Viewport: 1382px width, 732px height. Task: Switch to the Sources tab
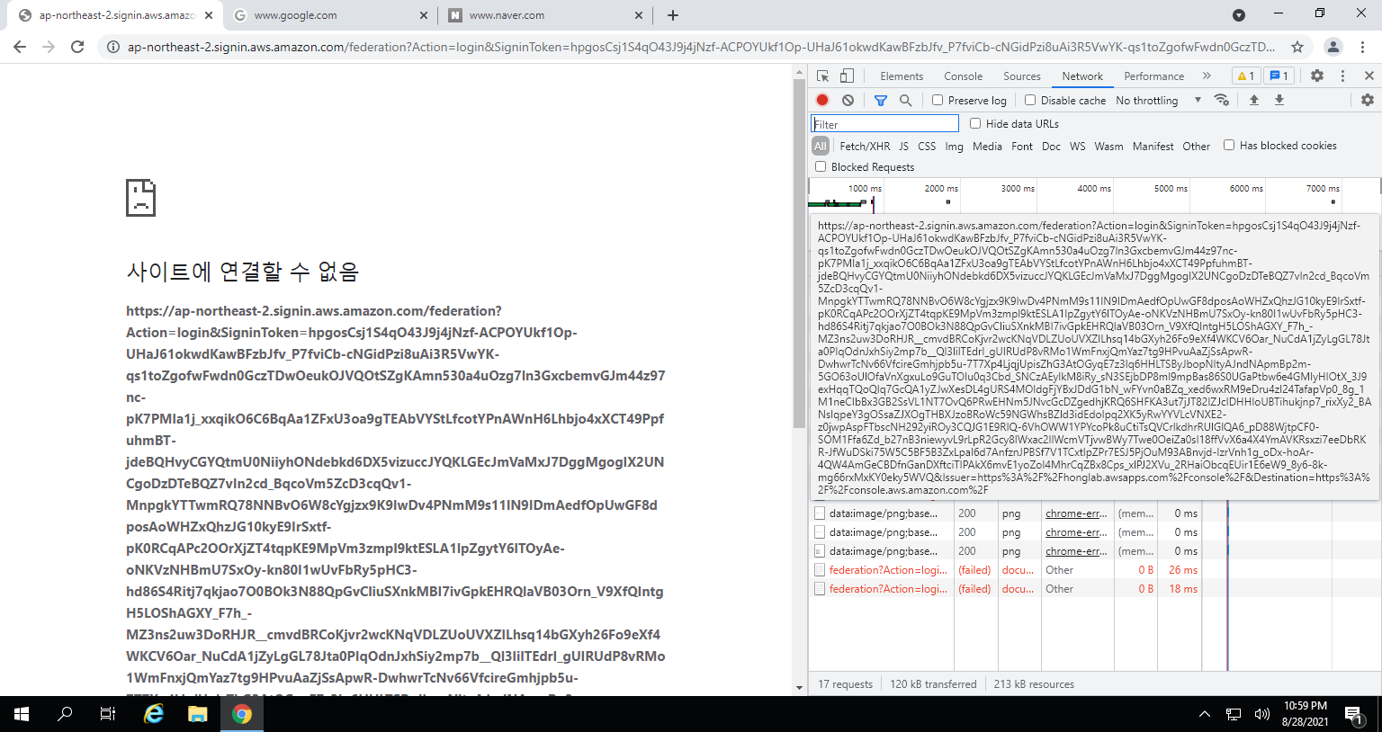1022,76
